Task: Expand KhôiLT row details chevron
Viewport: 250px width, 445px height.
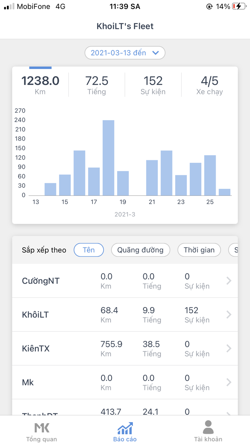Action: [x=229, y=314]
